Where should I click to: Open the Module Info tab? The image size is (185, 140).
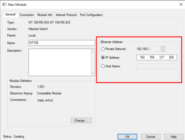pyautogui.click(x=45, y=15)
